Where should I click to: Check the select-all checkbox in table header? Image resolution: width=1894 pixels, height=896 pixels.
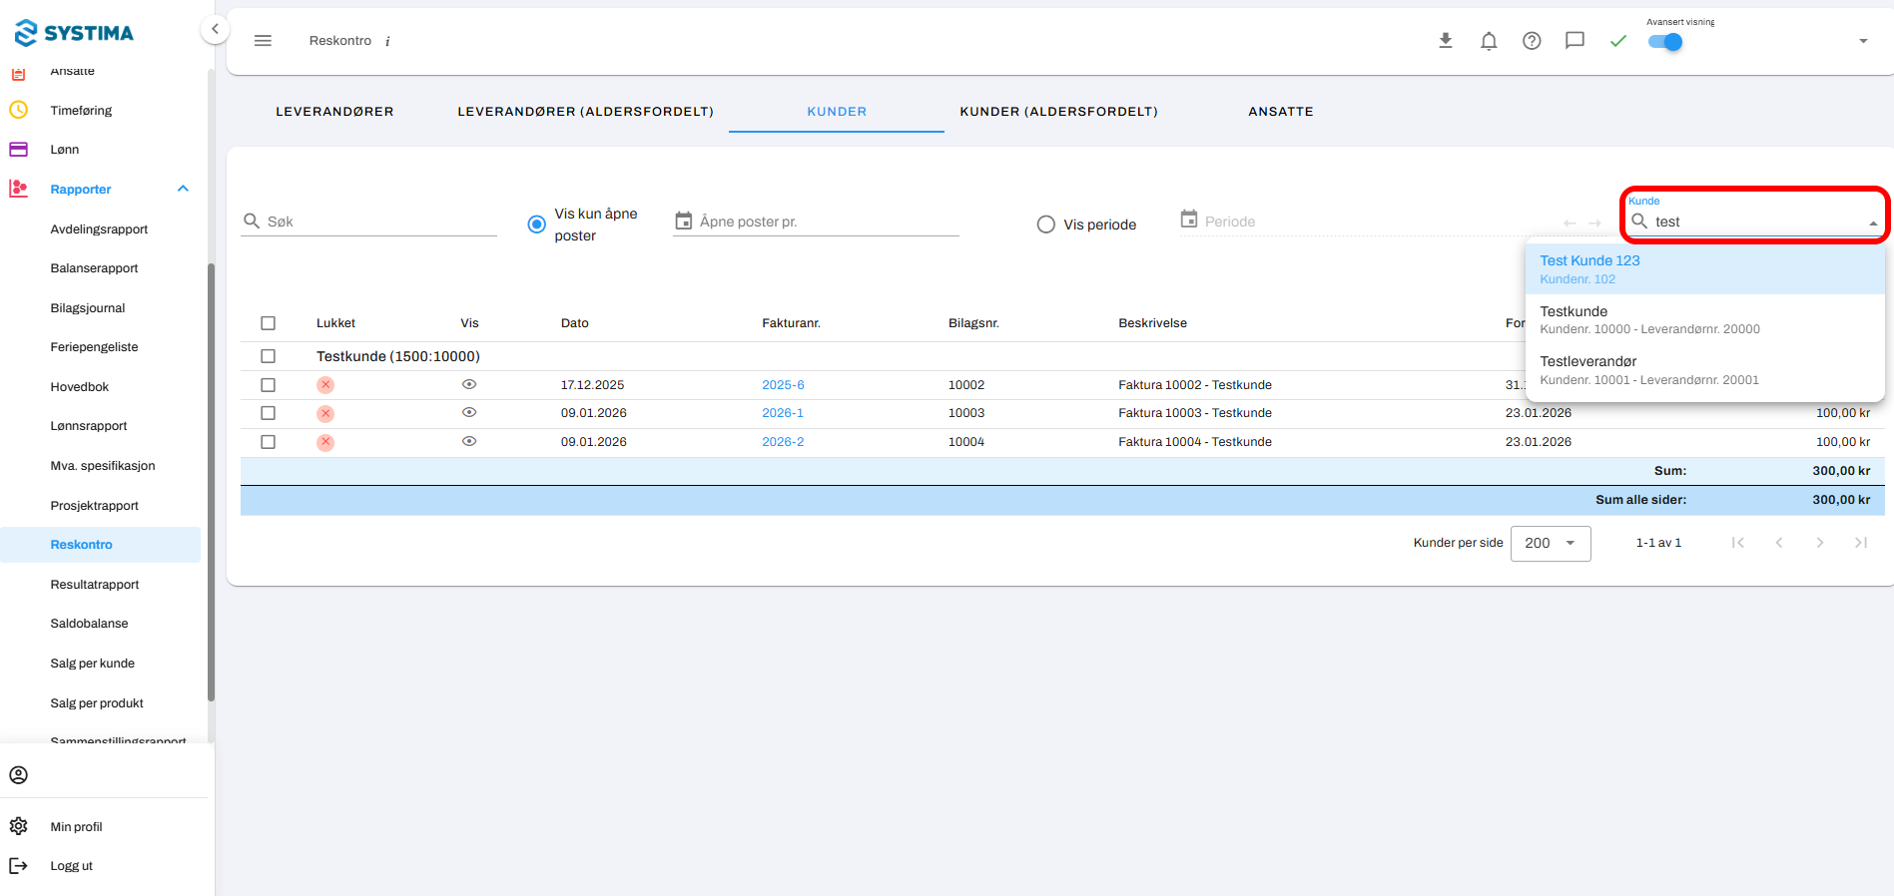[x=268, y=323]
